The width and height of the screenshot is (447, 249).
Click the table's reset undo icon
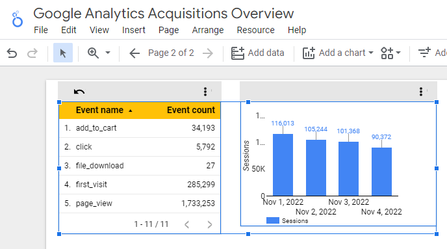(79, 92)
